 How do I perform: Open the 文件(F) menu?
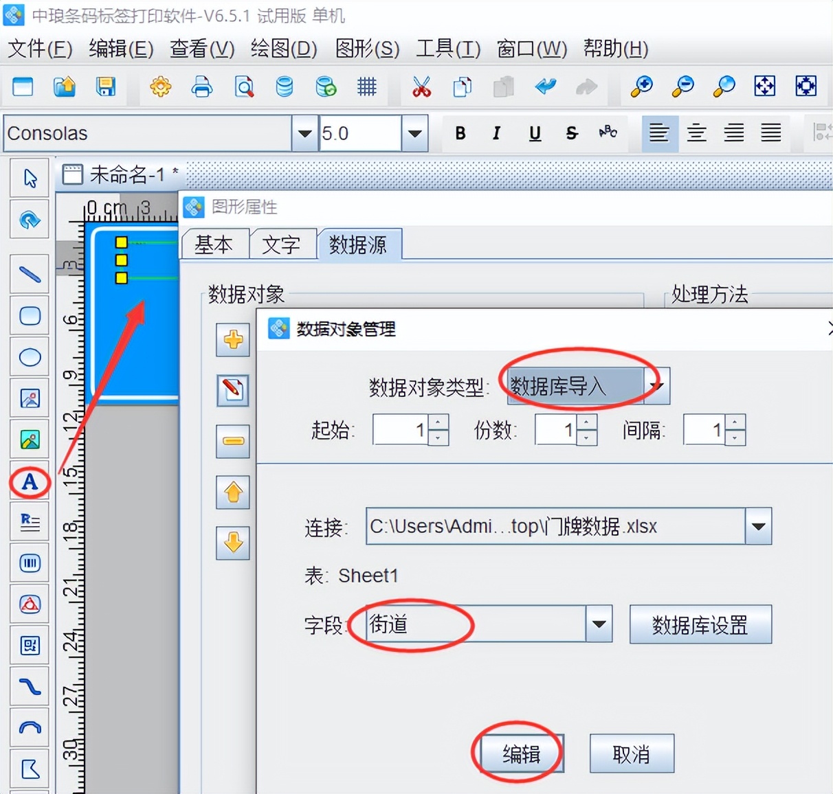click(40, 49)
